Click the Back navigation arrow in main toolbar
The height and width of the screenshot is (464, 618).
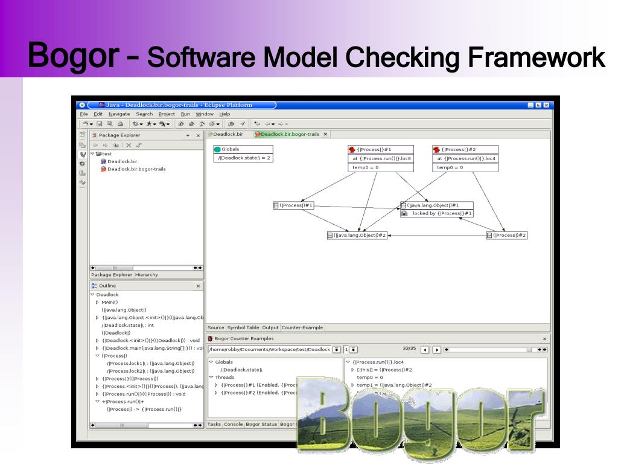(267, 124)
